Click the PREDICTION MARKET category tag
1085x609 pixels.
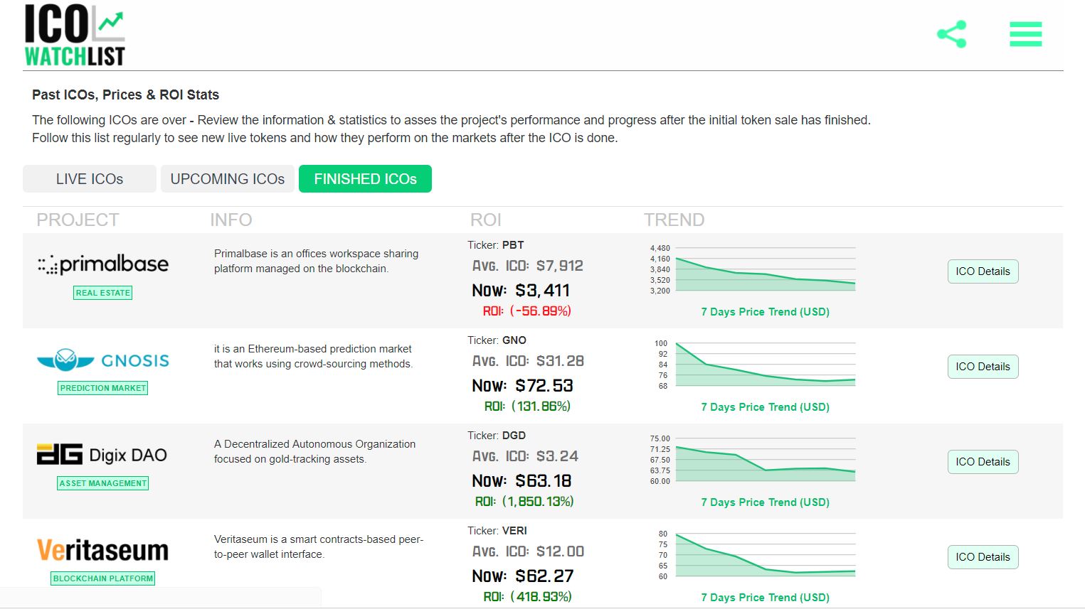click(x=103, y=388)
